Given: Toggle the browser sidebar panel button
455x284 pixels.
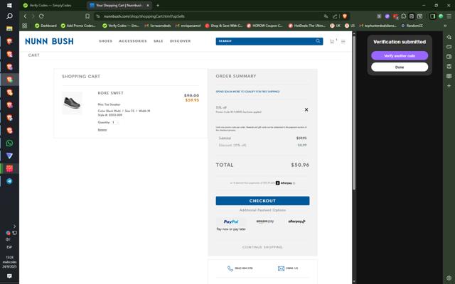Looking at the screenshot, I should click(x=432, y=16).
